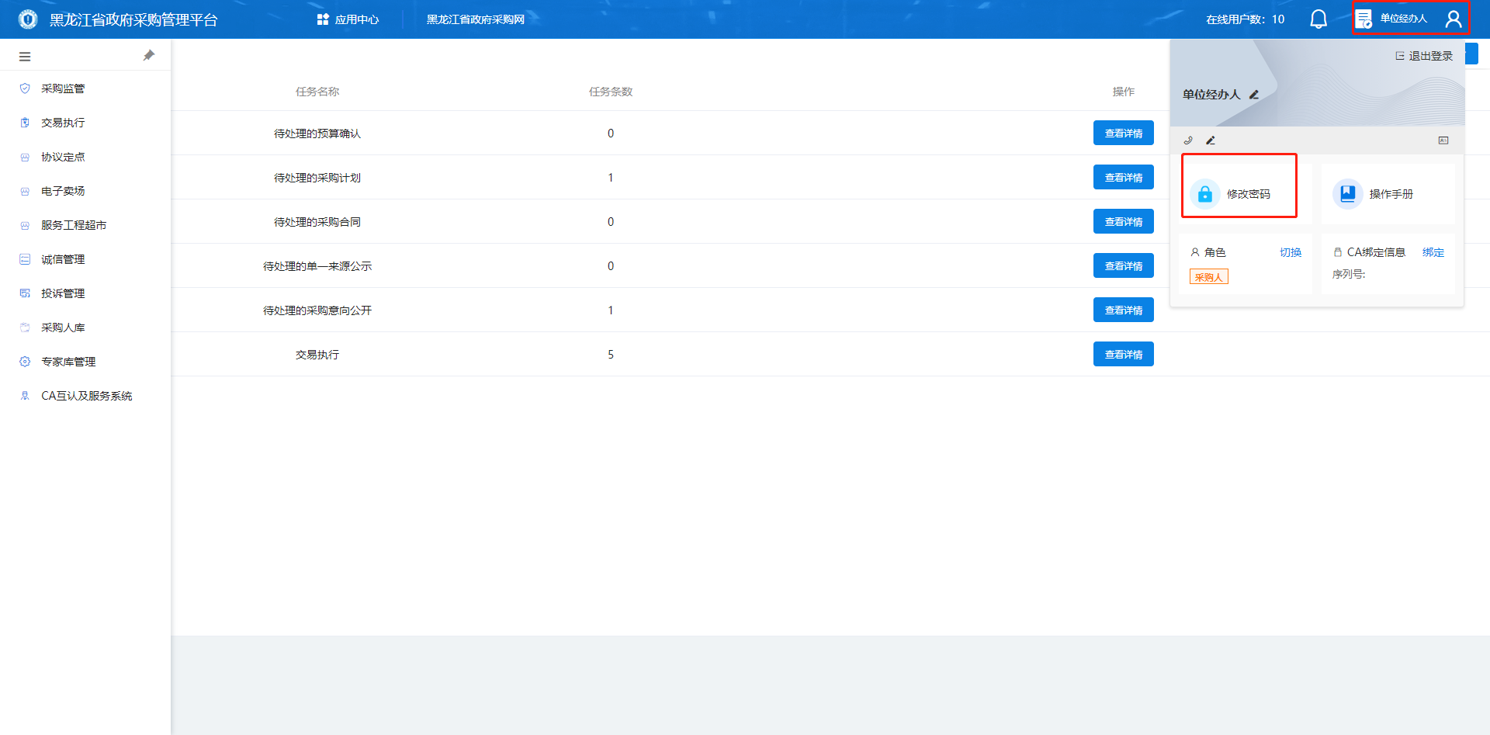Click the 诚信管理 sidebar icon
Viewport: 1490px width, 735px height.
coord(25,259)
